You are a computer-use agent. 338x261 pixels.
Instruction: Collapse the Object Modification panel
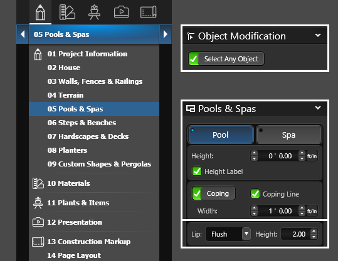318,35
